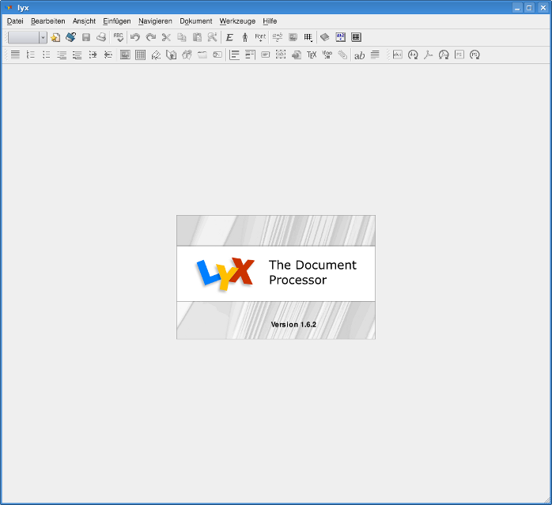Insert a LyX note
552x505 pixels.
266,55
